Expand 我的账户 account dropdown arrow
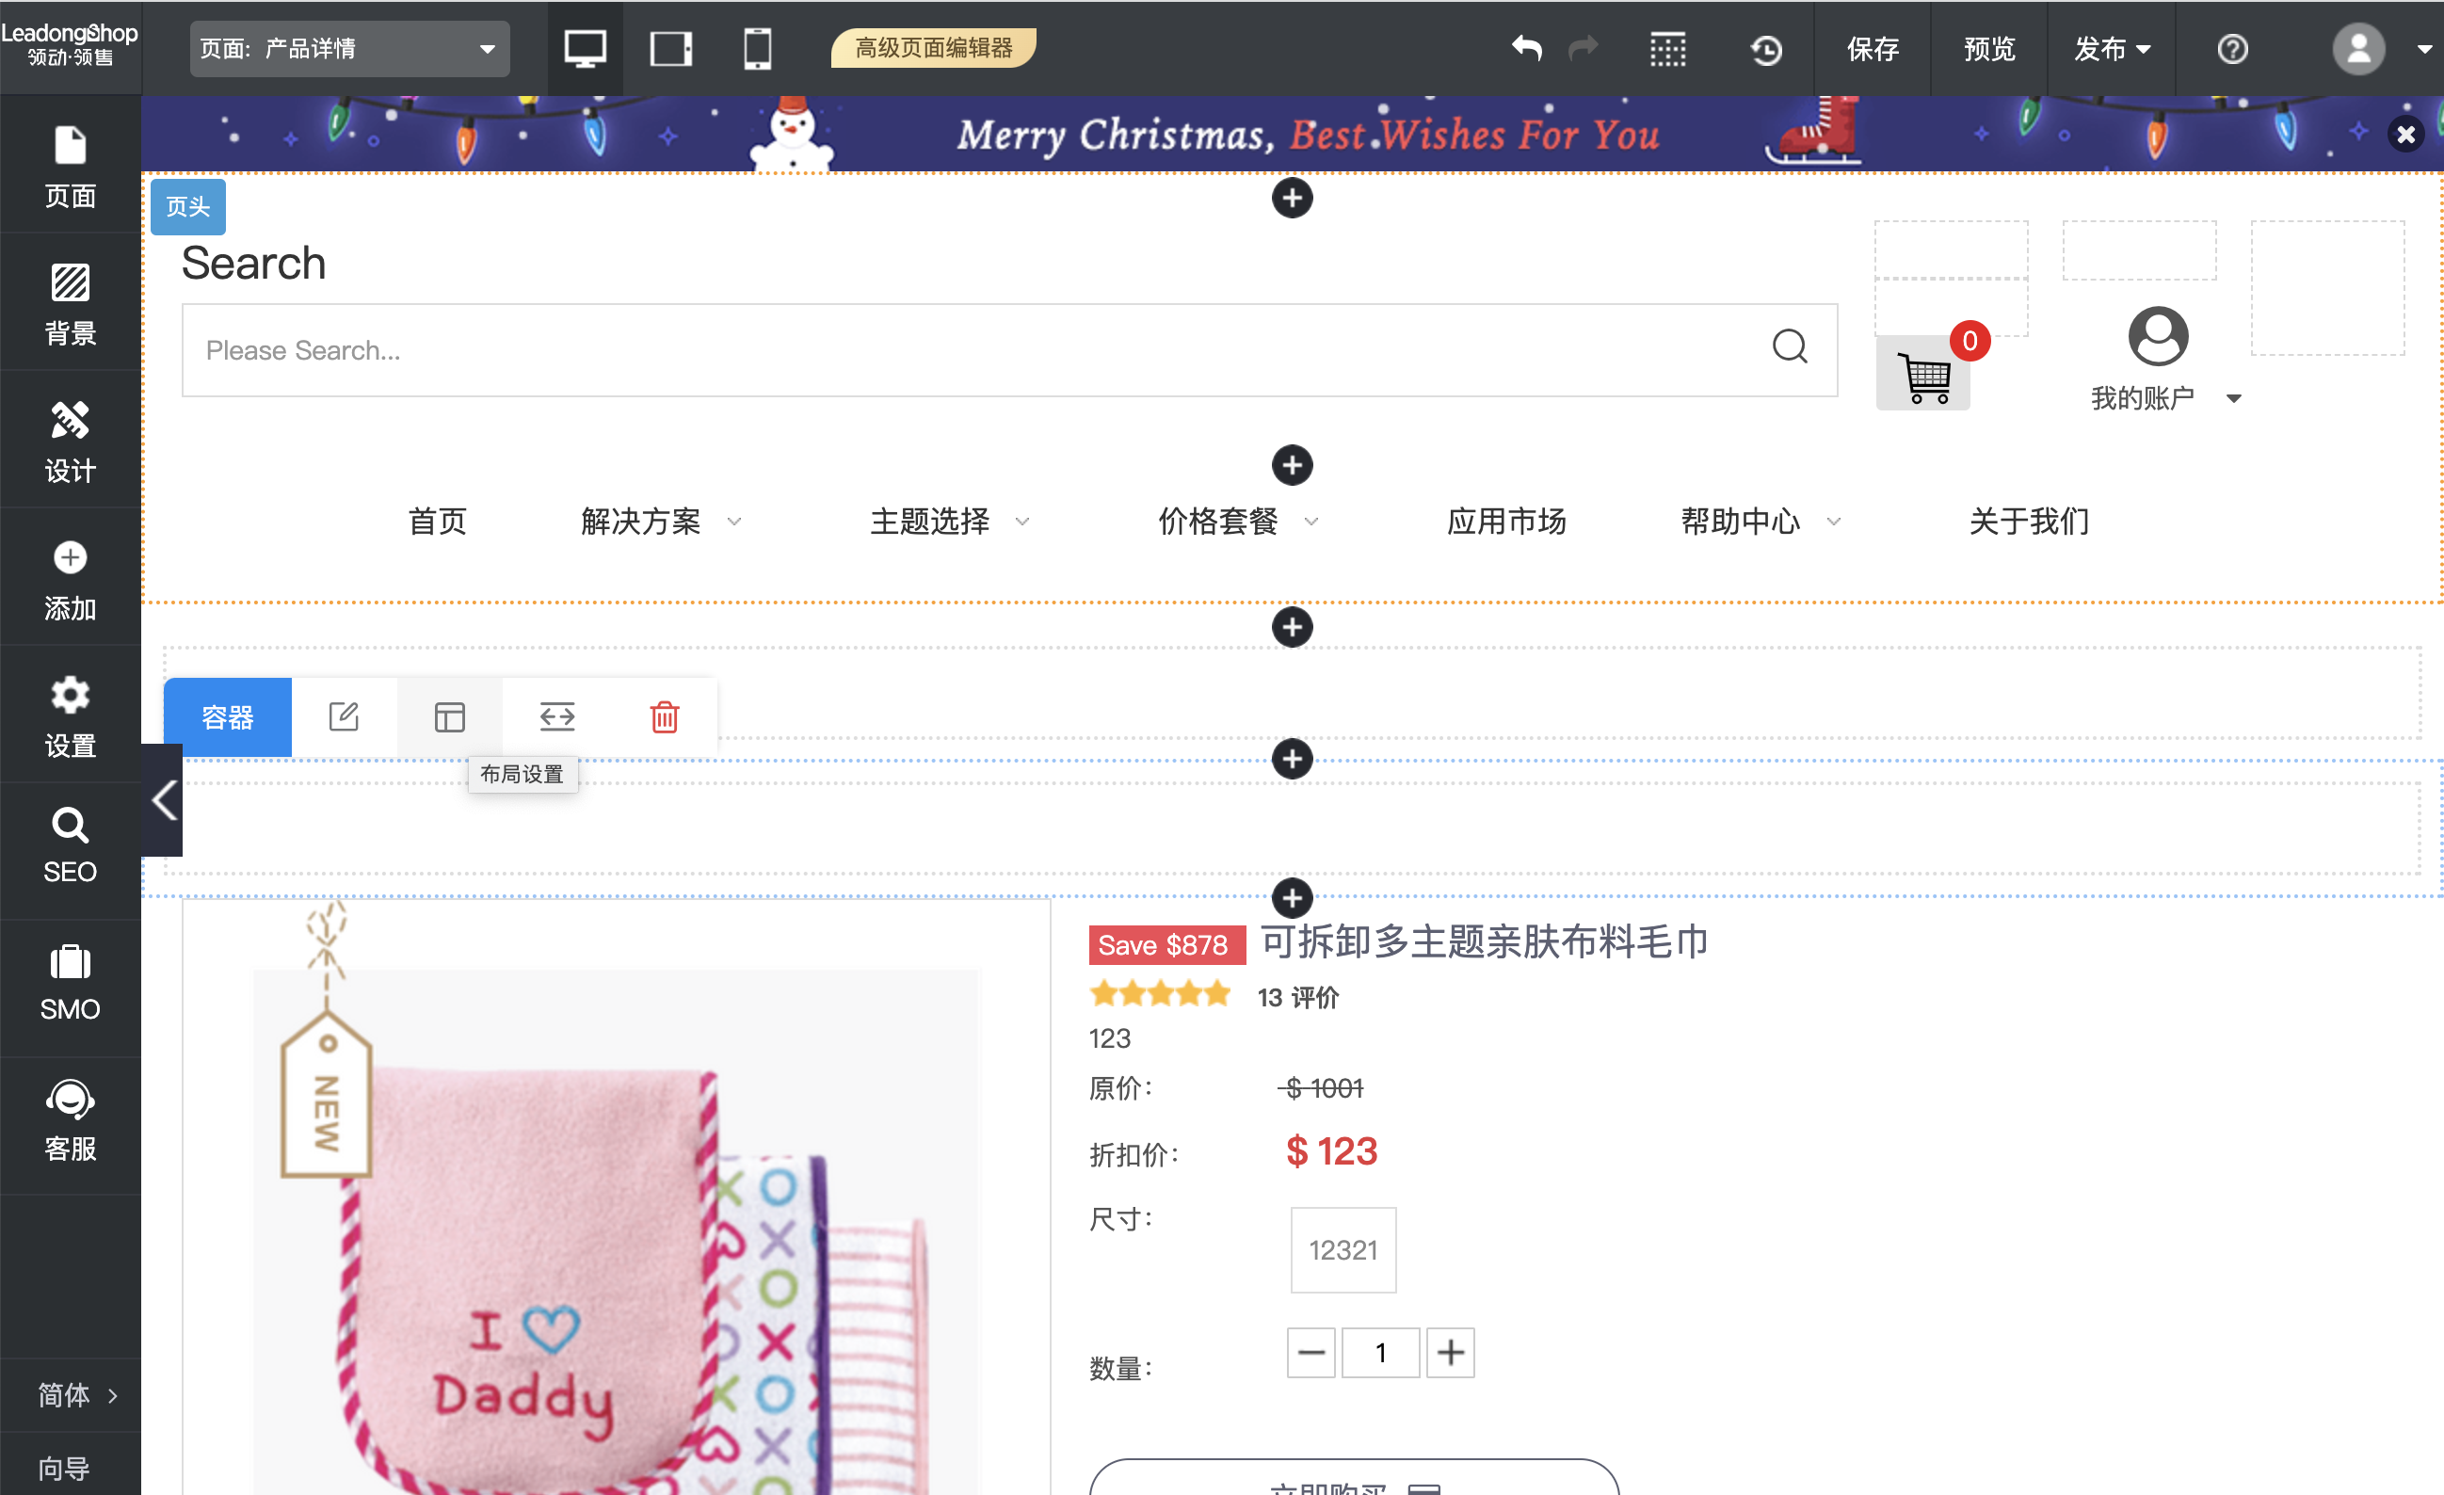This screenshot has width=2444, height=1495. pos(2234,399)
